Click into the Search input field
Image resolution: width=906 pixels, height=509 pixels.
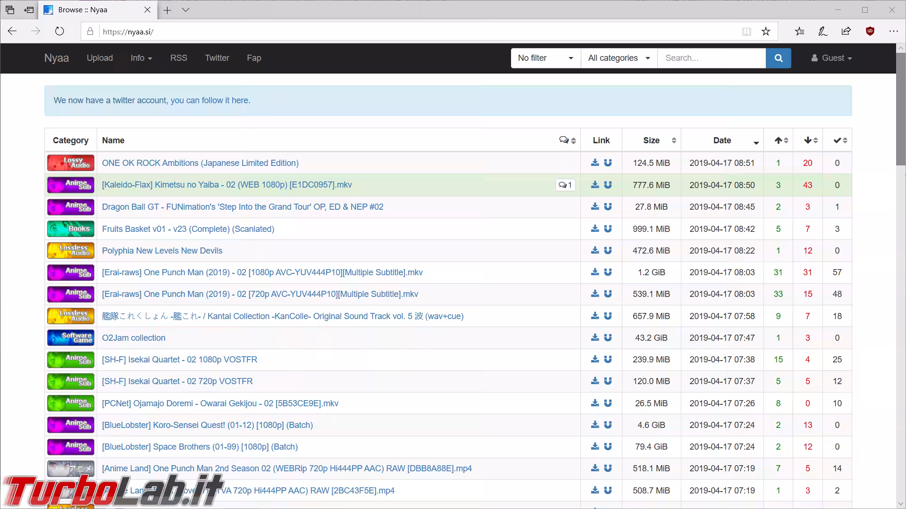tap(712, 58)
